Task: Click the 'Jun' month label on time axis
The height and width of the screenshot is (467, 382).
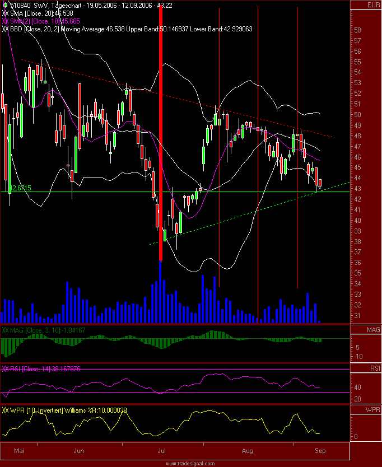Action: (78, 451)
